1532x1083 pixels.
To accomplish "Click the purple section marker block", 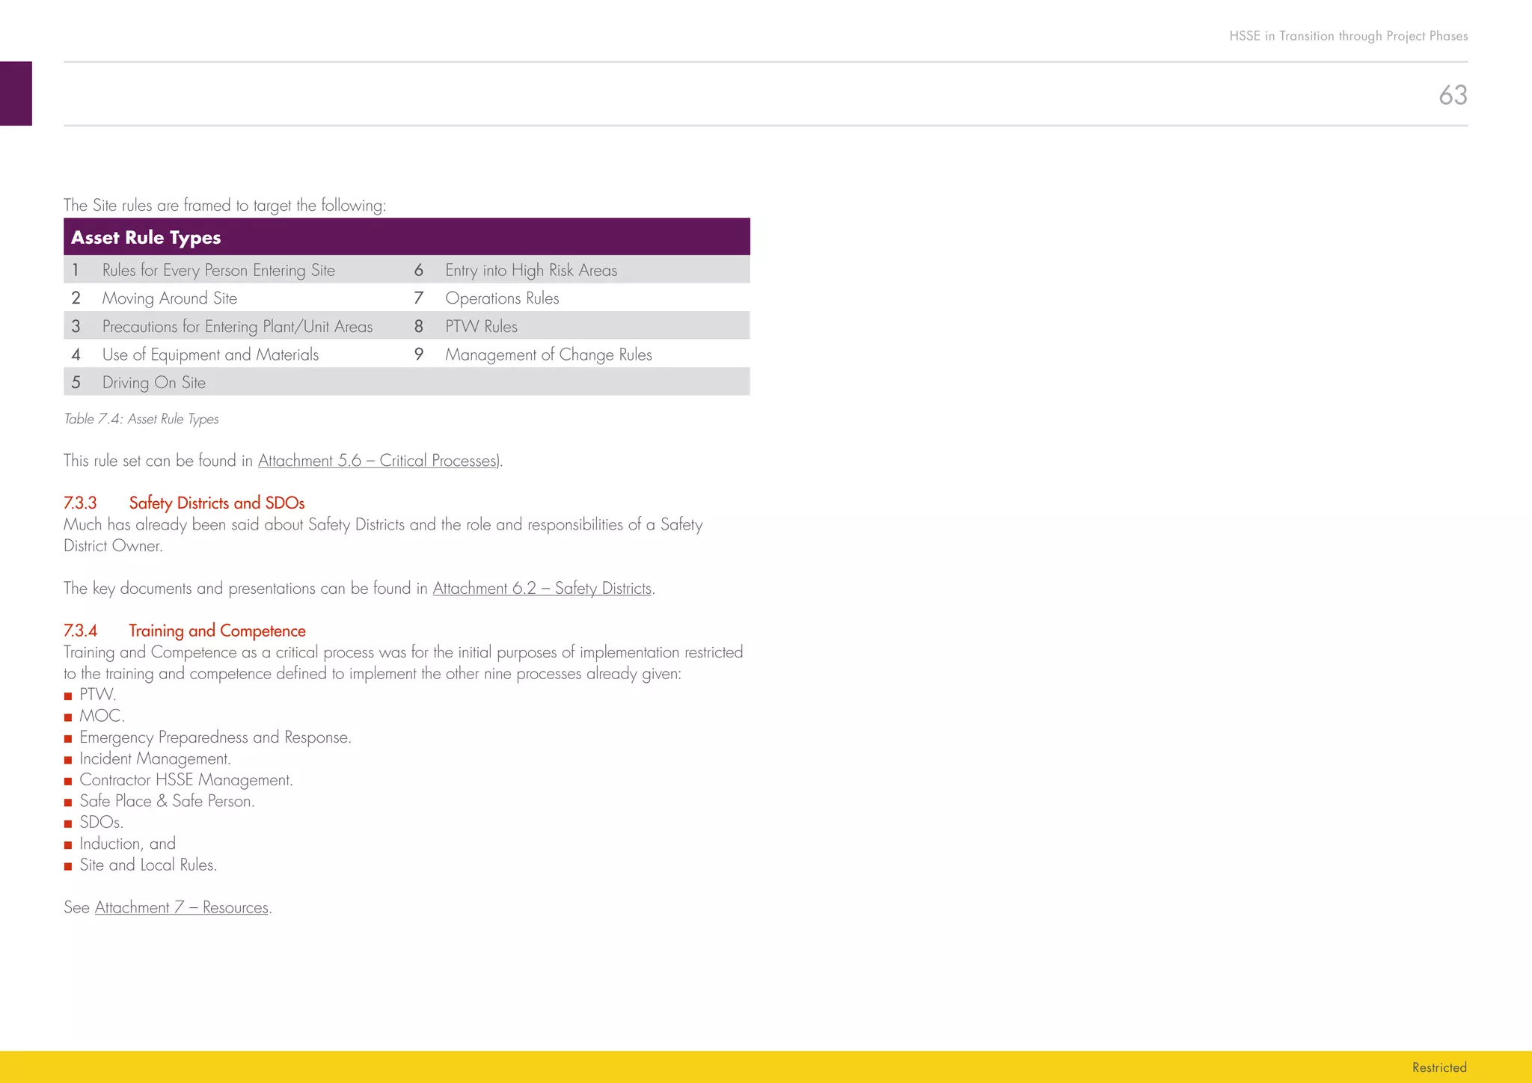I will [x=16, y=93].
